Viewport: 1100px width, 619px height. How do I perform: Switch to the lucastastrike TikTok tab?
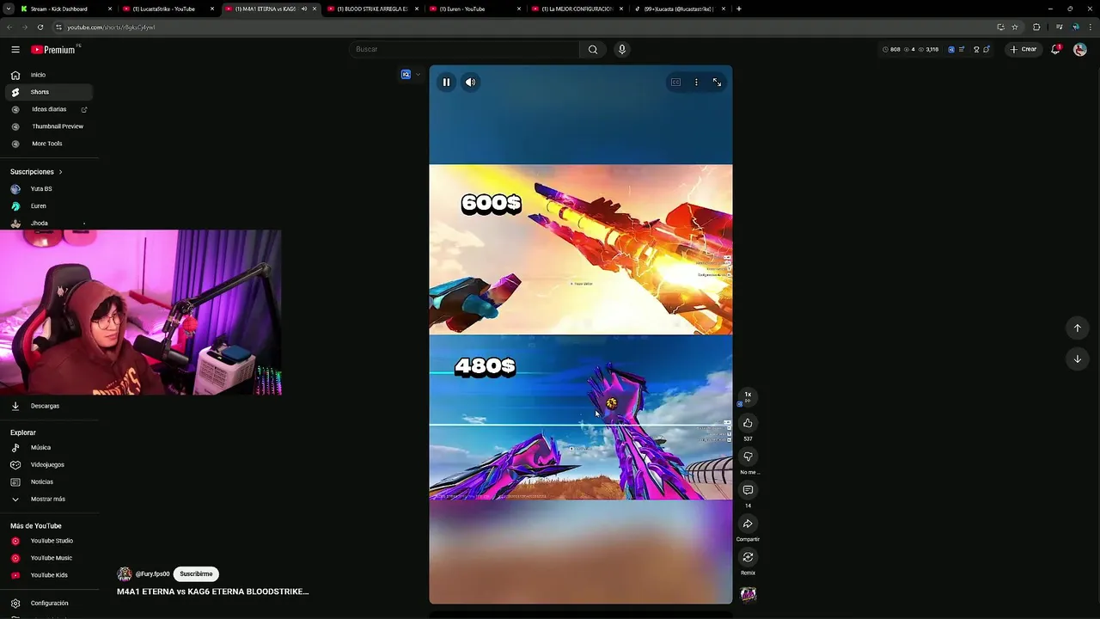678,9
